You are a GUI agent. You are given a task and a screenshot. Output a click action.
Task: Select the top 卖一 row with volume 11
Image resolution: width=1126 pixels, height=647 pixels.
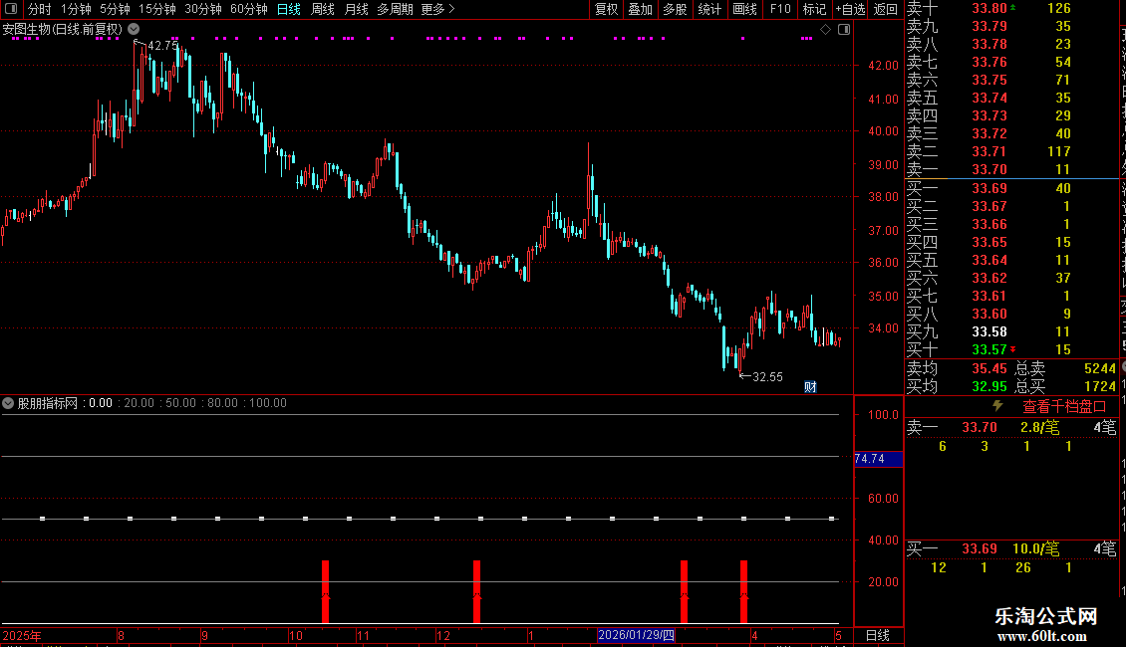point(1011,170)
